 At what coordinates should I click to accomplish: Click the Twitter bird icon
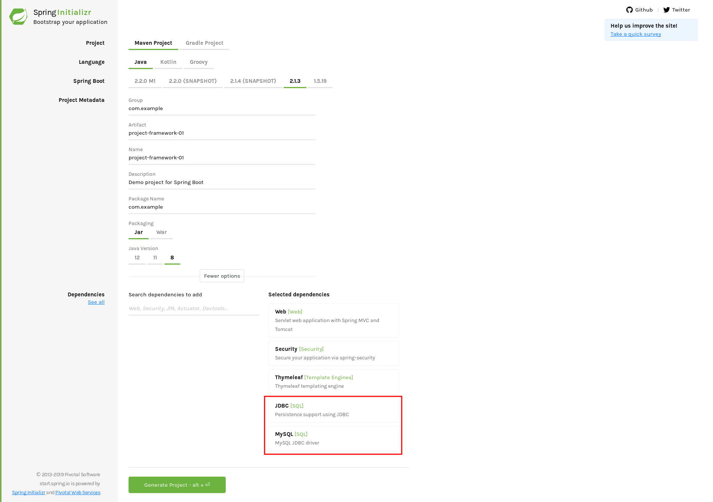[667, 10]
